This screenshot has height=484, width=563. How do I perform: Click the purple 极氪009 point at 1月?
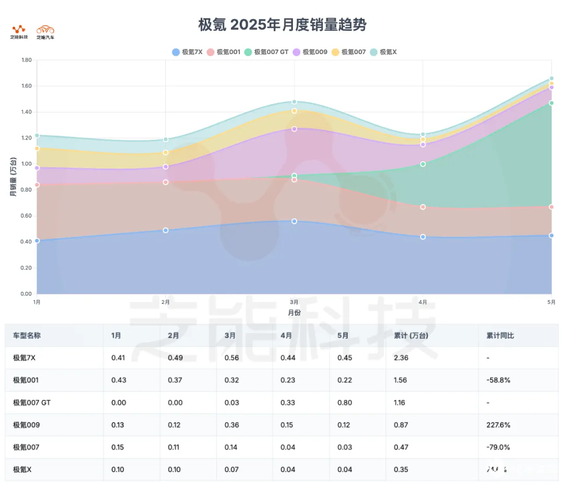click(37, 168)
